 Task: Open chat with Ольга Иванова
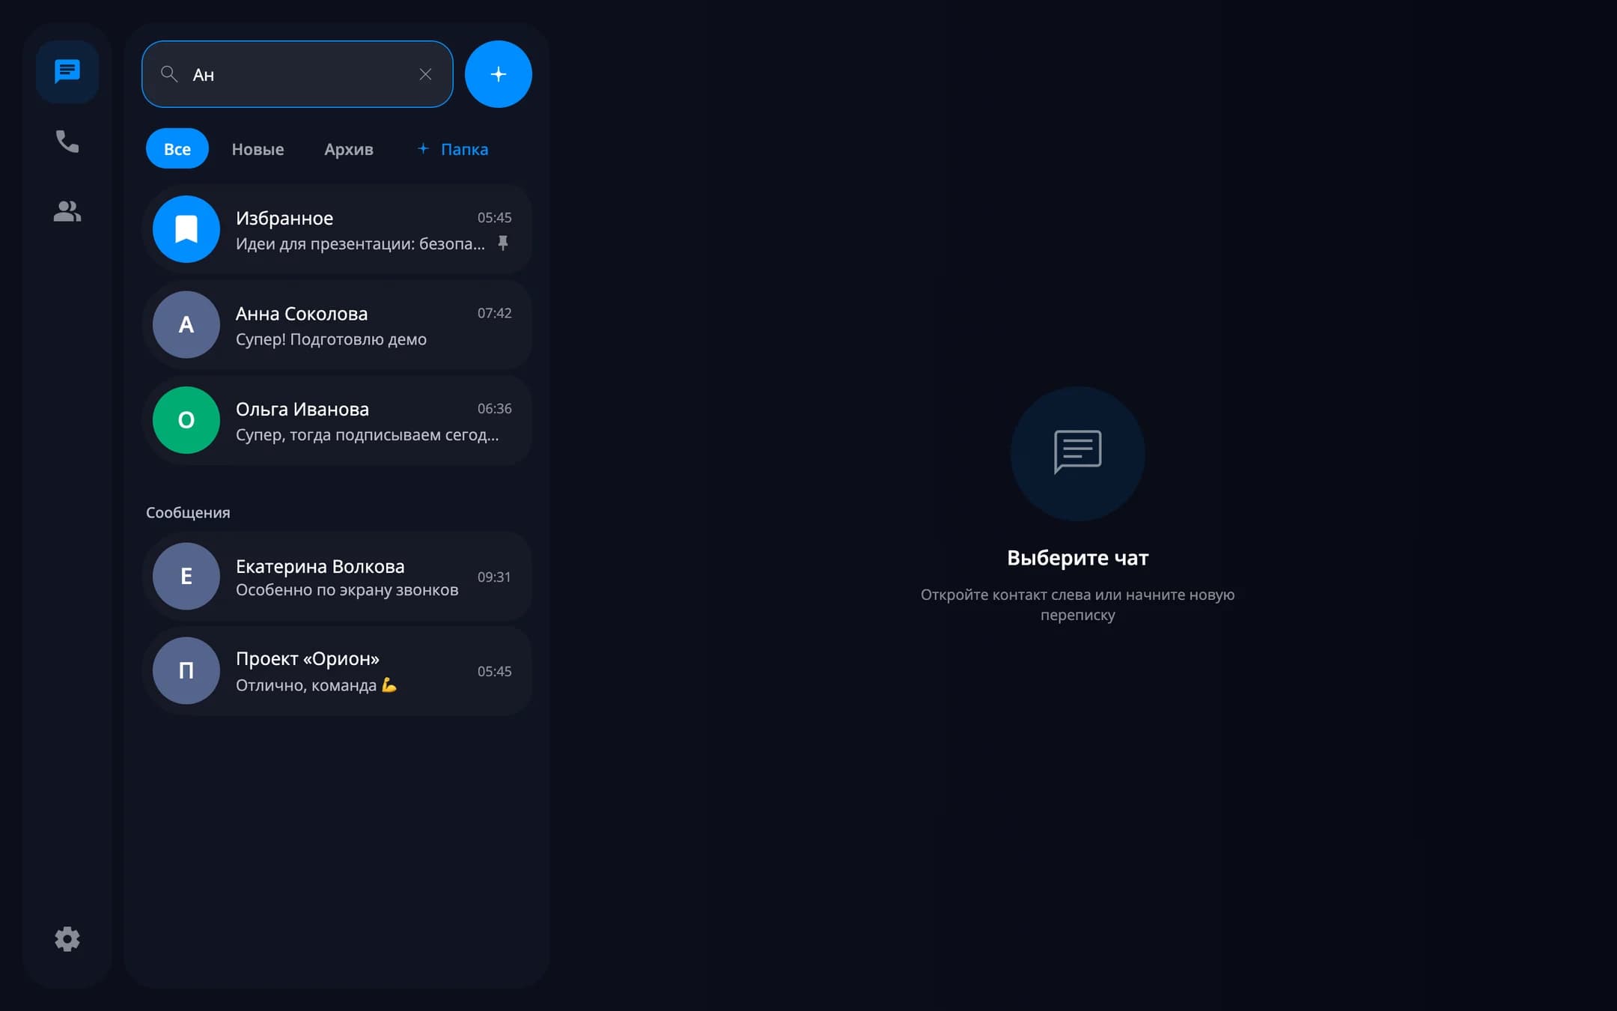coord(337,420)
